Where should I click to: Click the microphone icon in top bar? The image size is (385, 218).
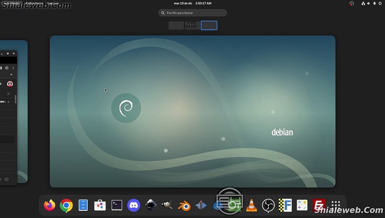[x=374, y=3]
